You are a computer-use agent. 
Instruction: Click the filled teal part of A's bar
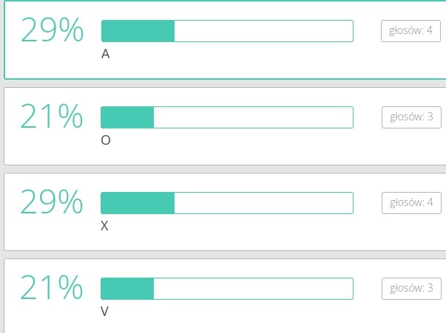[x=138, y=31]
